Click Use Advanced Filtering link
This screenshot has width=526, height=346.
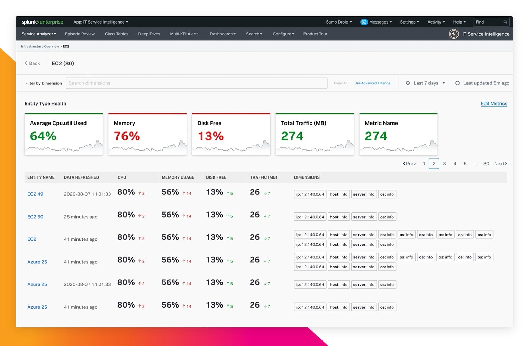click(372, 83)
